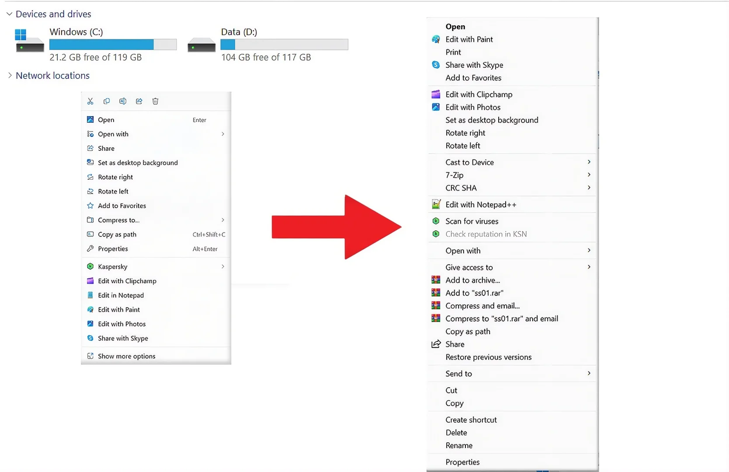This screenshot has width=729, height=472.
Task: Click the Clipchamp icon in the classic menu
Action: [x=436, y=94]
